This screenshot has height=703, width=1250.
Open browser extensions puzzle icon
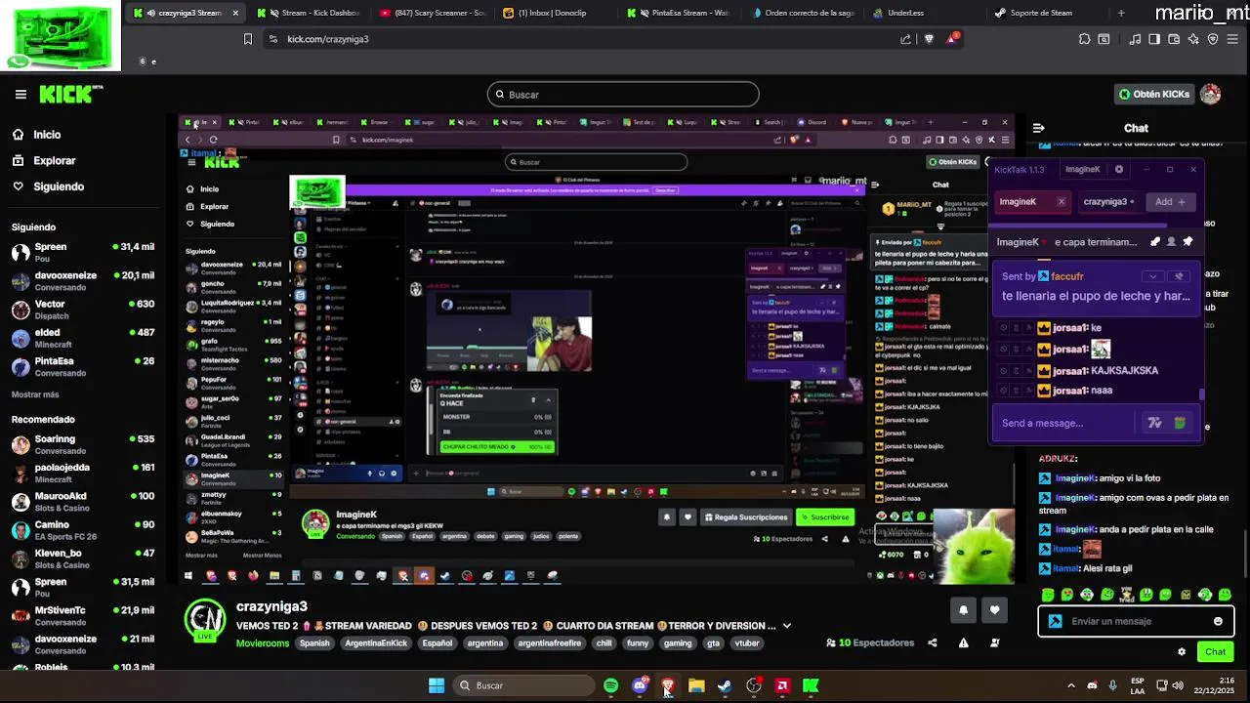click(1085, 39)
